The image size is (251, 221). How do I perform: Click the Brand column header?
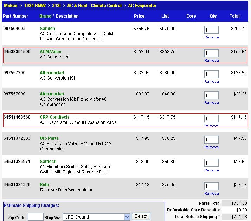coord(45,16)
